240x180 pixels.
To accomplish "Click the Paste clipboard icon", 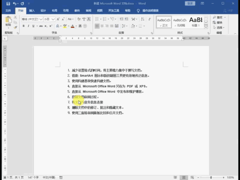I will pos(8,21).
